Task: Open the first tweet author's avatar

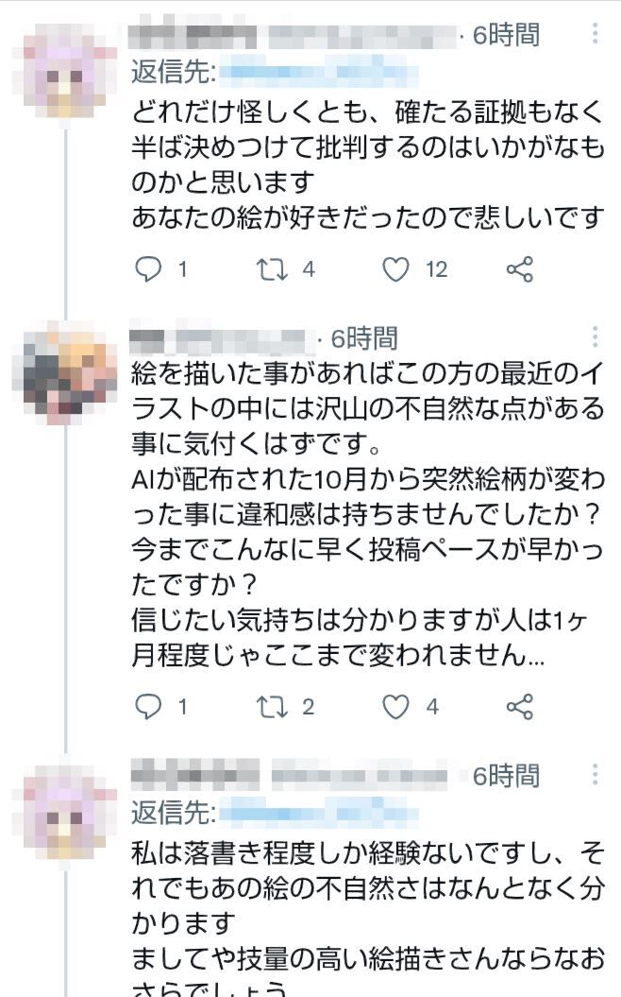Action: 67,71
